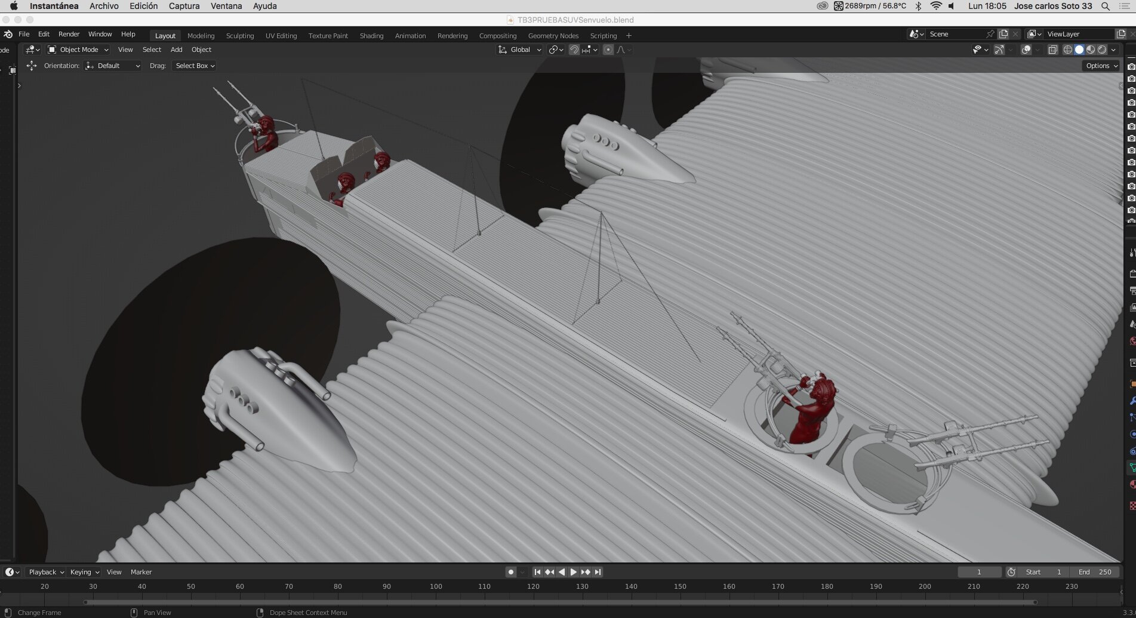Open the timeline editor type menu
Image resolution: width=1136 pixels, height=618 pixels.
pyautogui.click(x=12, y=572)
